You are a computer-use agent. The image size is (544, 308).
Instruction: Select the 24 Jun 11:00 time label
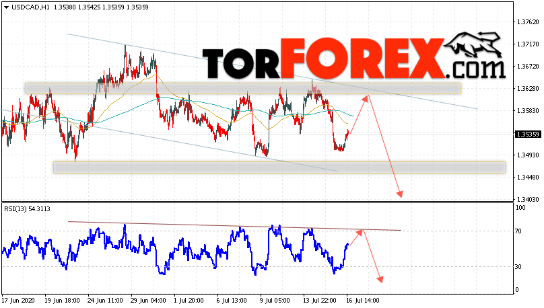click(x=105, y=301)
